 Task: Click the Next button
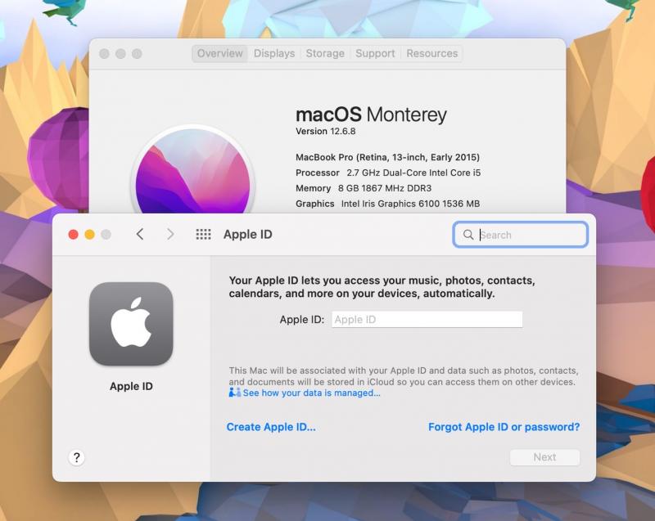544,457
